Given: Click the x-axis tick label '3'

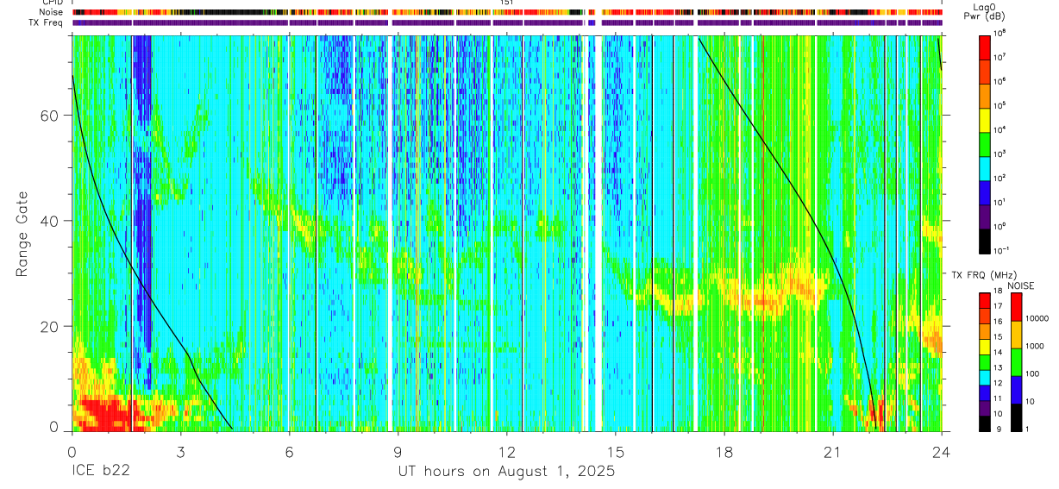Looking at the screenshot, I should 180,451.
